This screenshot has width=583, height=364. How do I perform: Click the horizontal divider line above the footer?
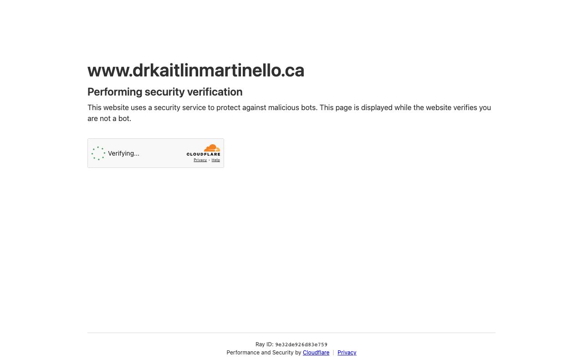click(291, 333)
